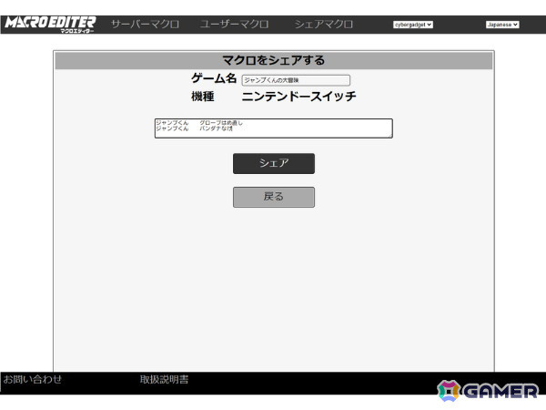This screenshot has height=410, width=546.
Task: Click the 戻る button
Action: (274, 197)
